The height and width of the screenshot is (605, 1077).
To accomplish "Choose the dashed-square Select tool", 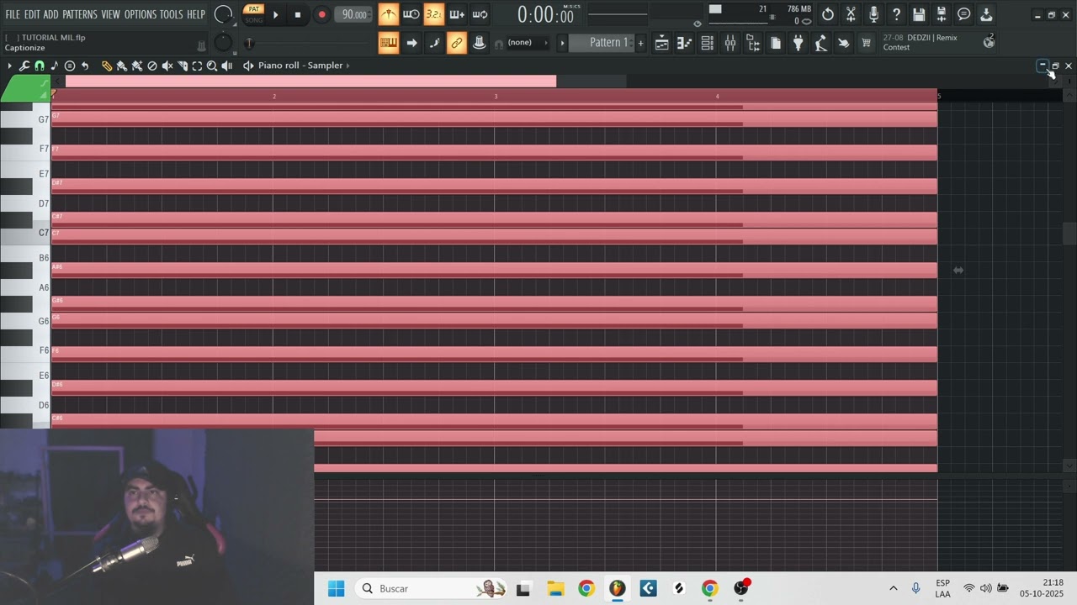I will [x=197, y=66].
